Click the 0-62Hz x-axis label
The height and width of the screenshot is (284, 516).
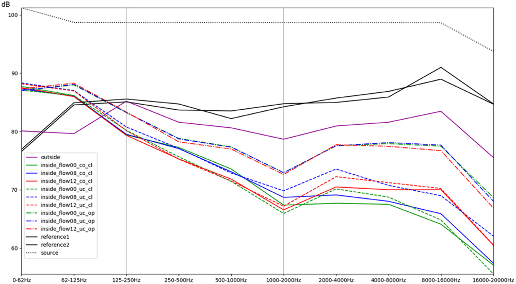(22, 280)
